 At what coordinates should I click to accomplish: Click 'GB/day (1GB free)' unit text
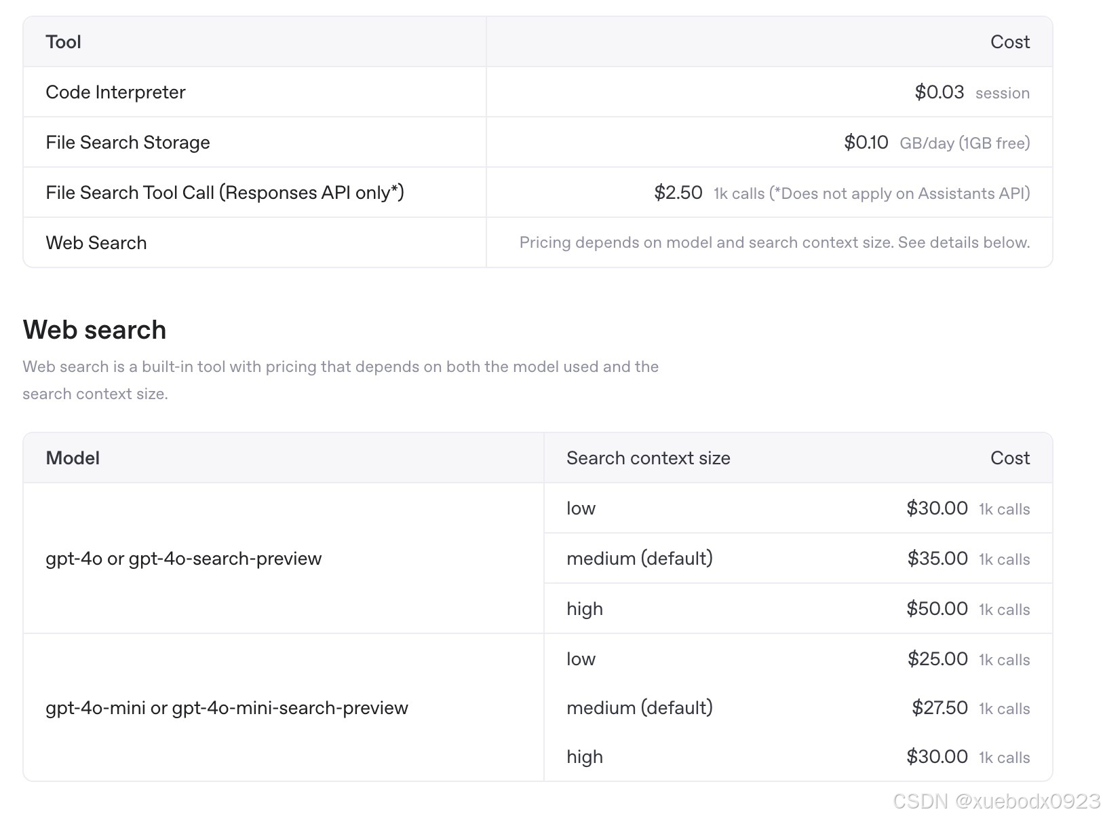[965, 143]
